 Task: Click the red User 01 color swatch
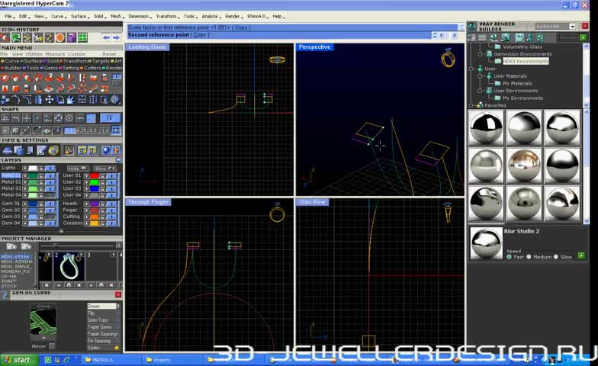95,175
